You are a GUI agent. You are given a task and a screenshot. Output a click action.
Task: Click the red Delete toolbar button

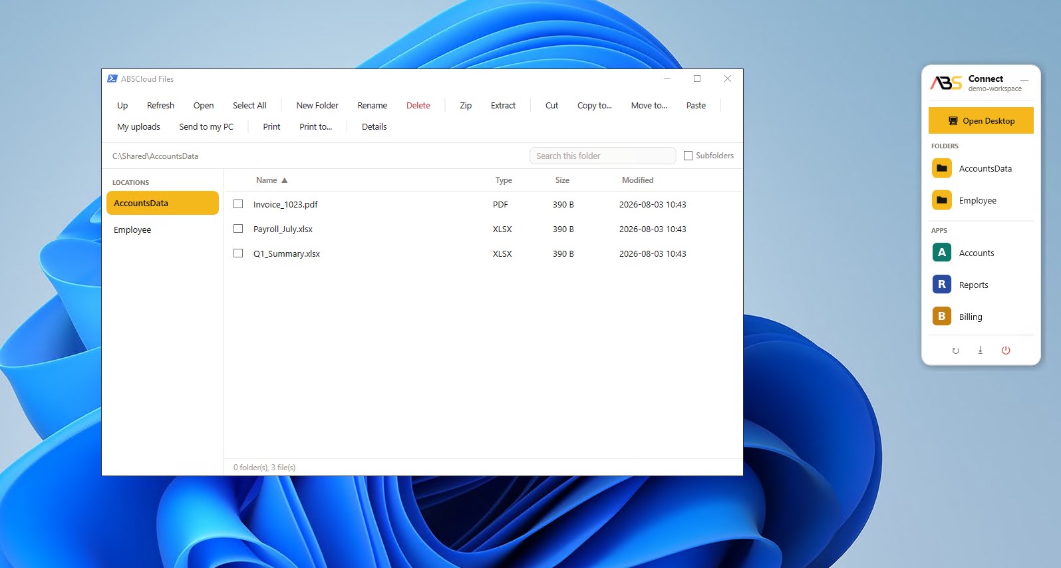coord(418,105)
